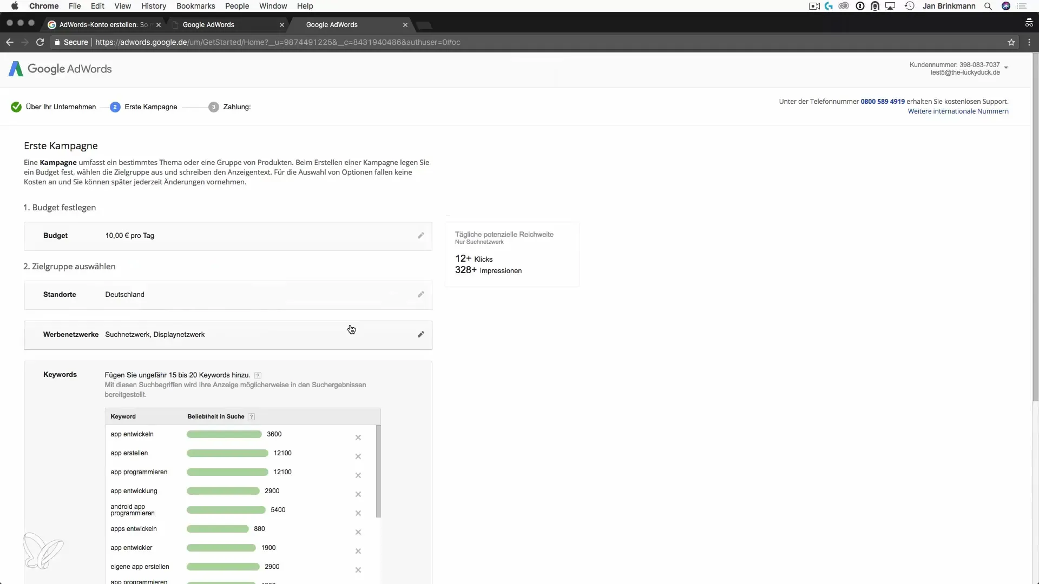The width and height of the screenshot is (1039, 584).
Task: Click the Google AdWords logo
Action: 60,69
